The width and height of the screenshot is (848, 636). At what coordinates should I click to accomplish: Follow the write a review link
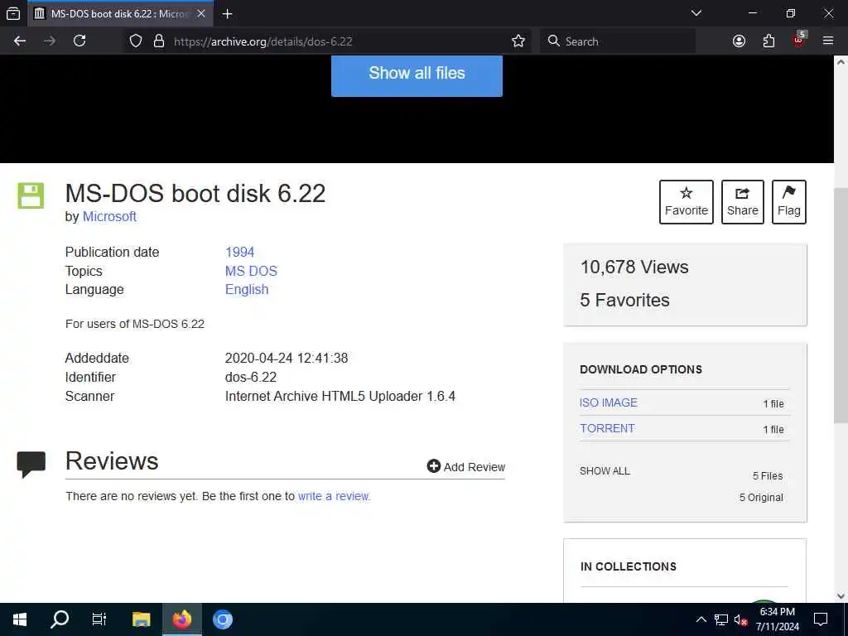[x=334, y=496]
